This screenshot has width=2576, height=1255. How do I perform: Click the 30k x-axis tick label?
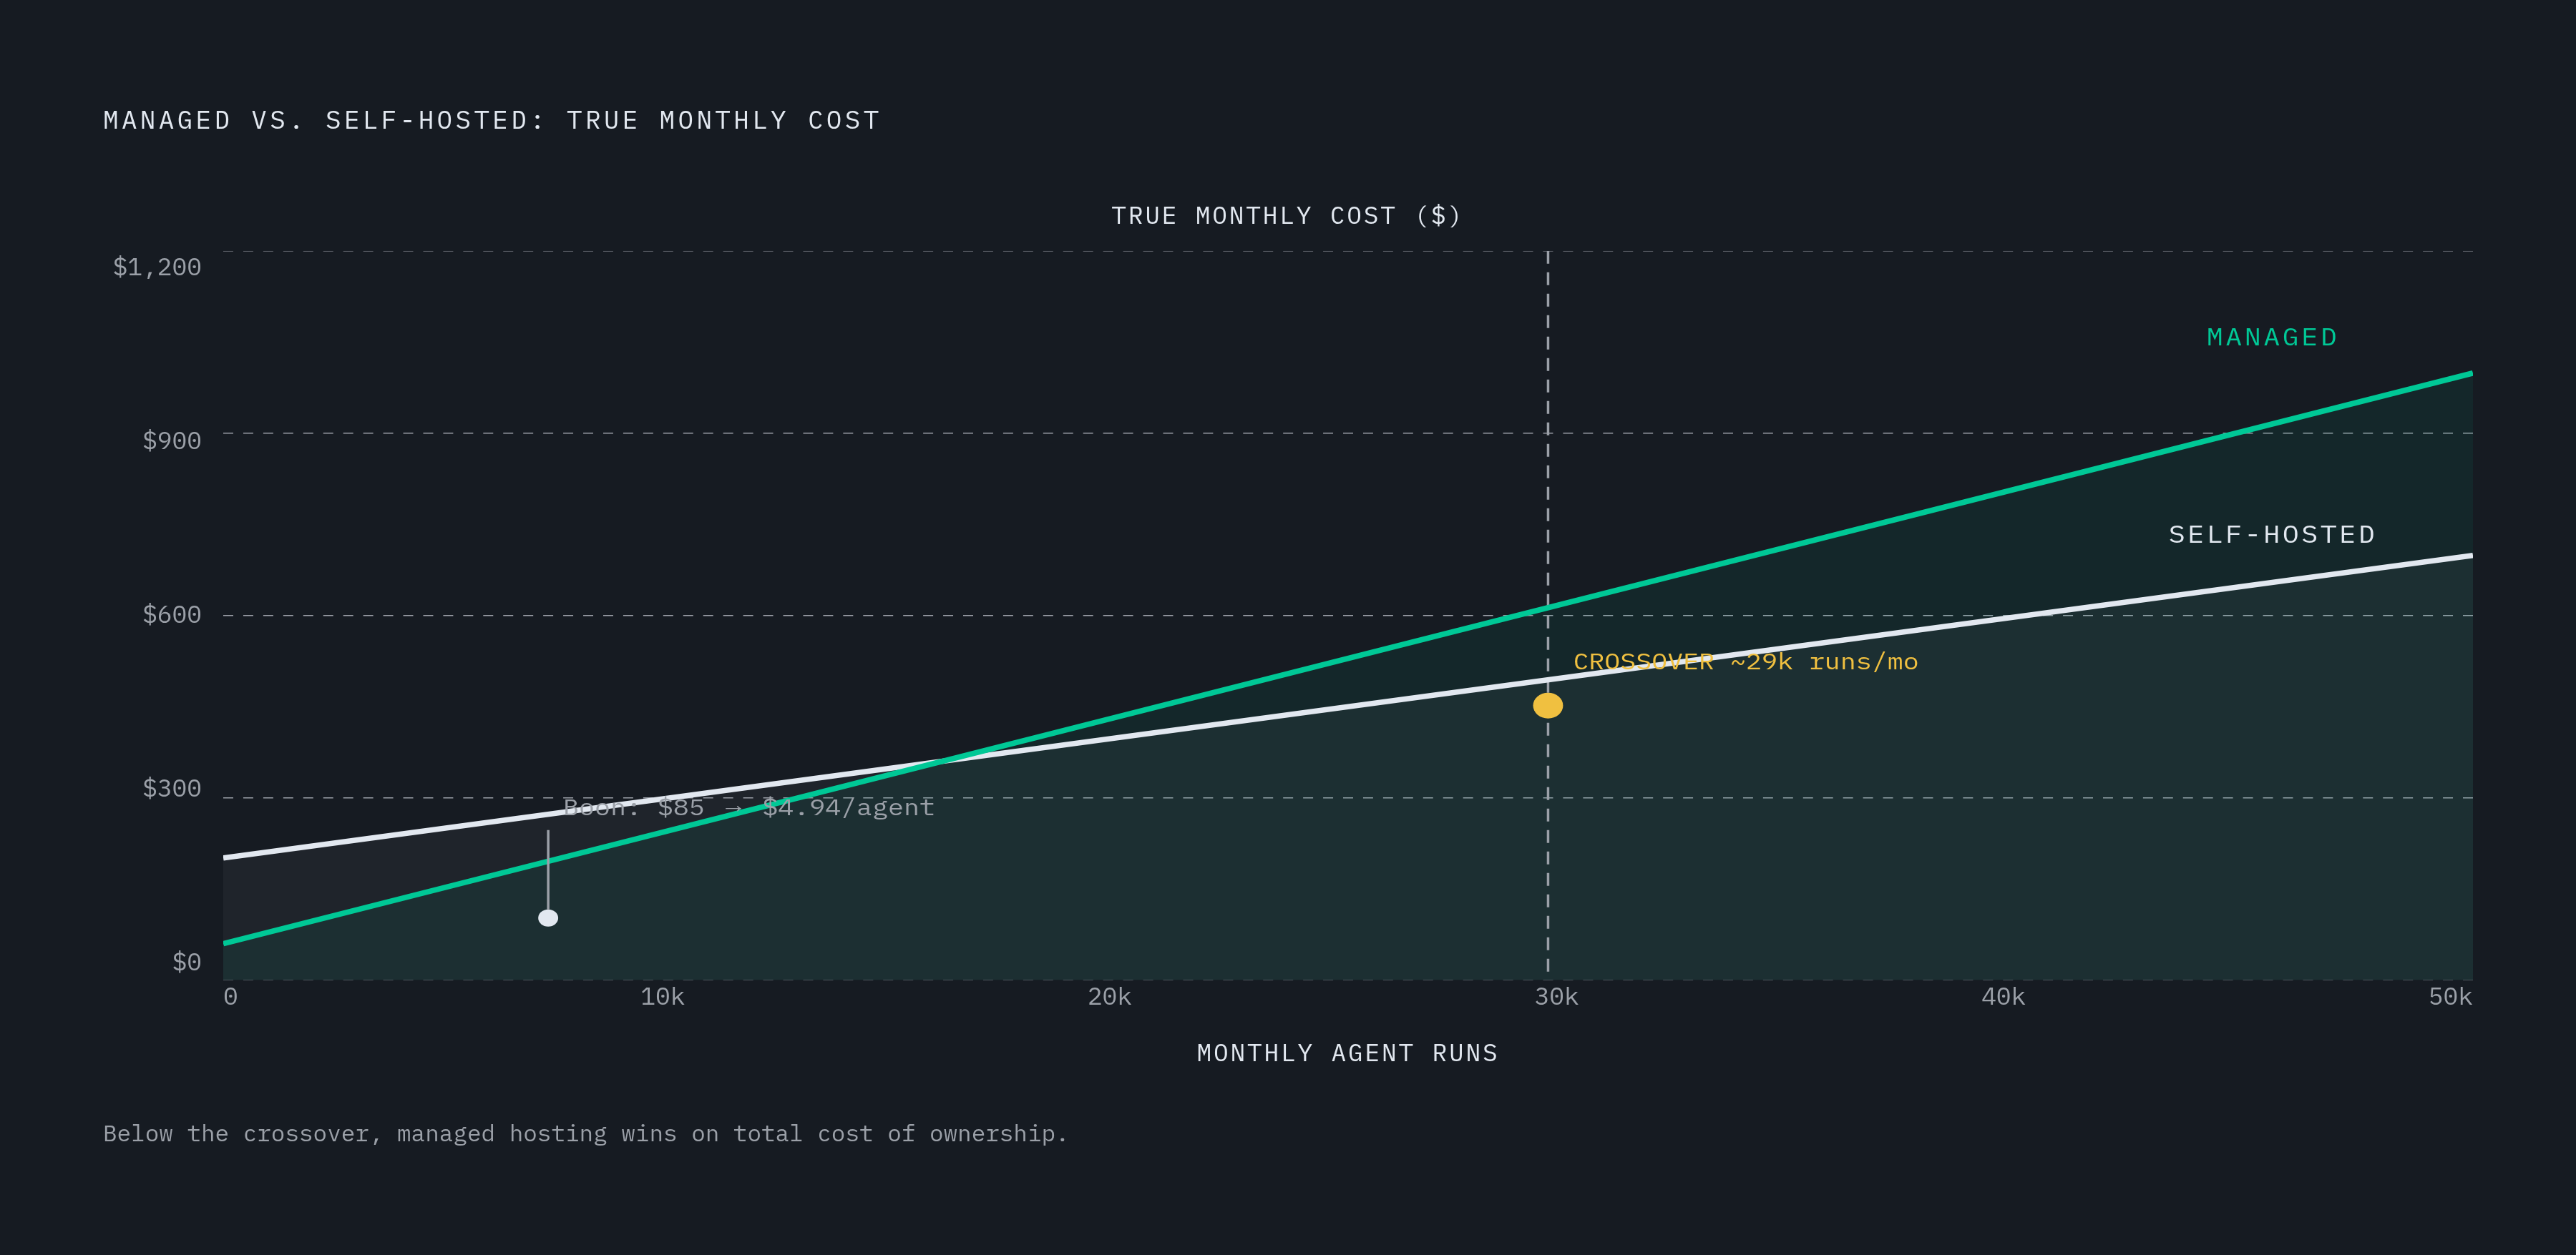[1556, 996]
